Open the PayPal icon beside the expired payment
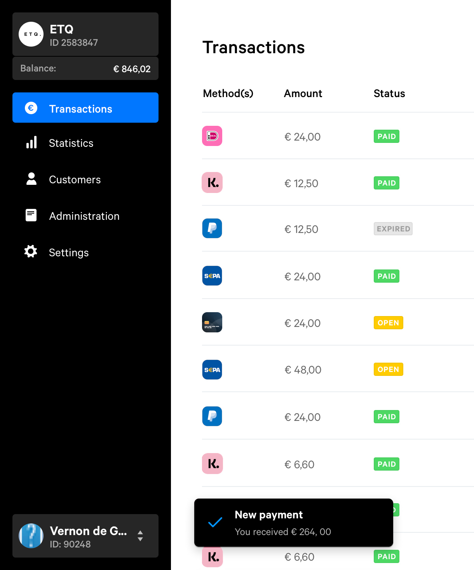 pyautogui.click(x=212, y=228)
